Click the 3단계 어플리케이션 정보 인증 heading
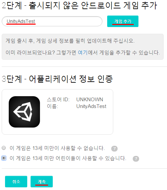The width and height of the screenshot is (167, 190). pos(57,79)
